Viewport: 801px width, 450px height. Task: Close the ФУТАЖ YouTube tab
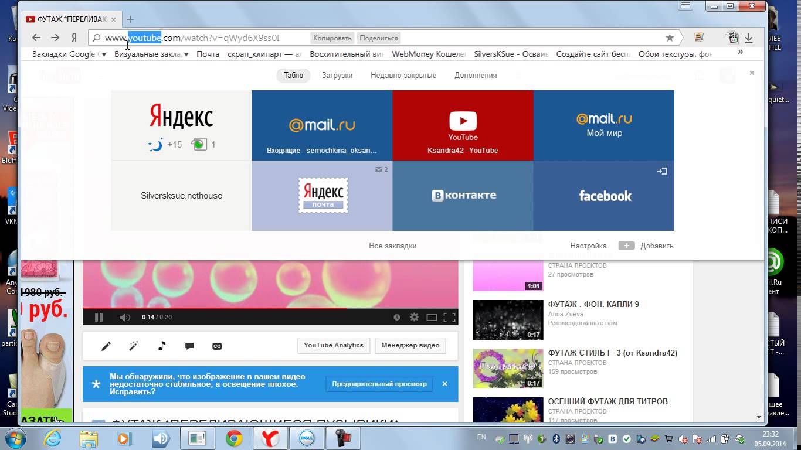(114, 19)
